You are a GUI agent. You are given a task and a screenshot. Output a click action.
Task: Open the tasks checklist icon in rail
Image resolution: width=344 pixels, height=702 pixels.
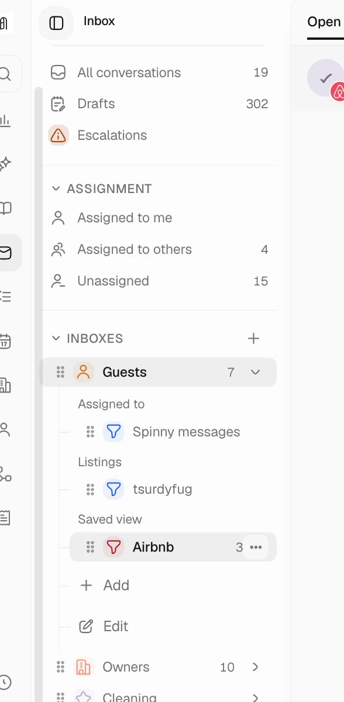coord(5,297)
